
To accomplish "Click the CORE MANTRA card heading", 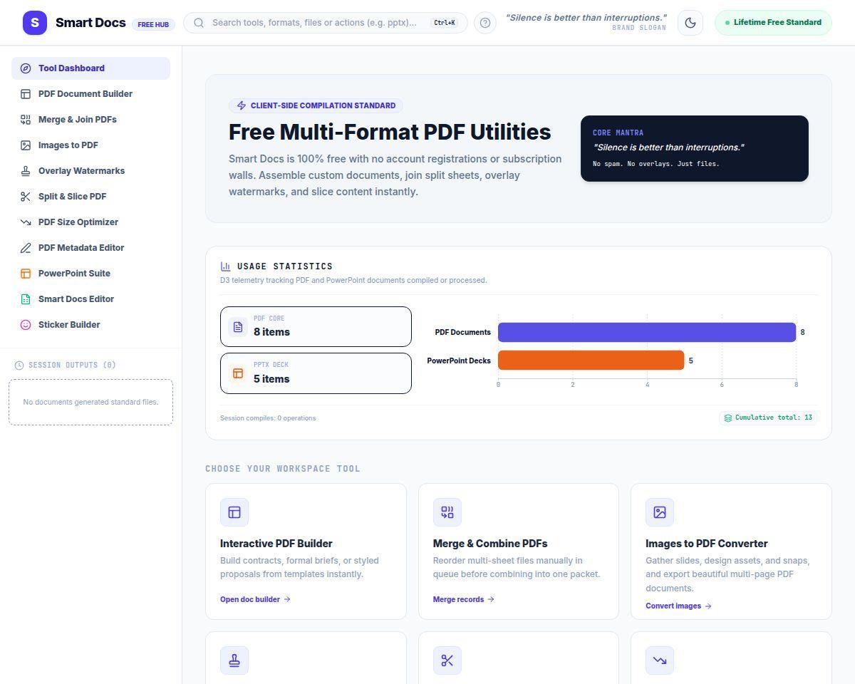I will coord(618,133).
